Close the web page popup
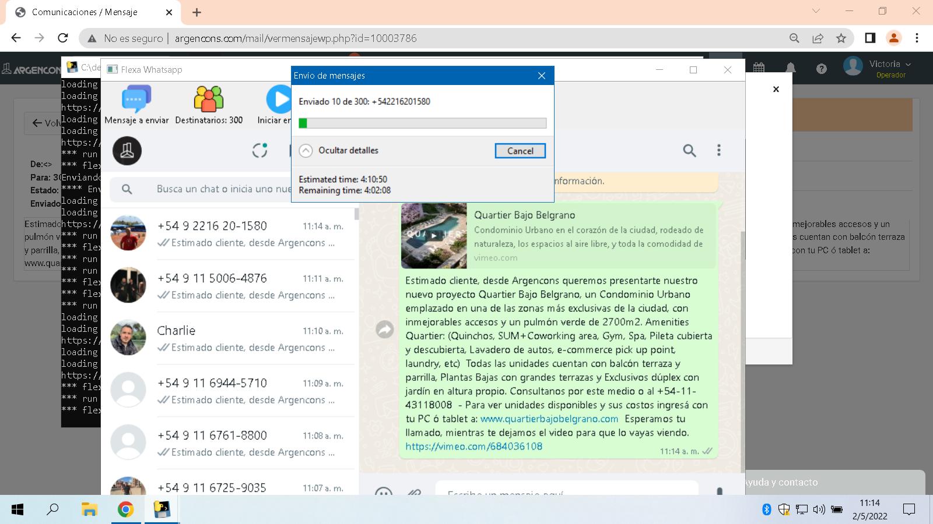The height and width of the screenshot is (524, 933). (776, 89)
